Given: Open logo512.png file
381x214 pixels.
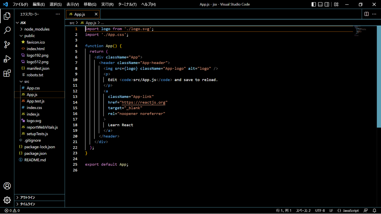Looking at the screenshot, I should pyautogui.click(x=40, y=62).
